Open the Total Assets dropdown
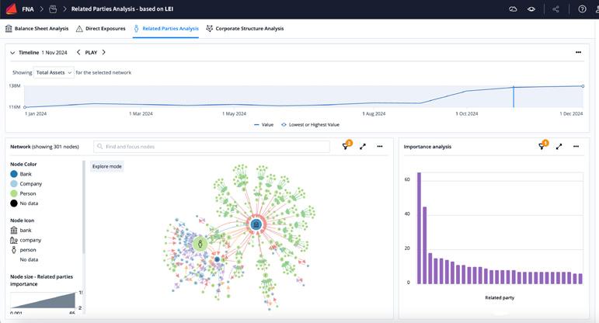The width and height of the screenshot is (599, 323). tap(54, 72)
